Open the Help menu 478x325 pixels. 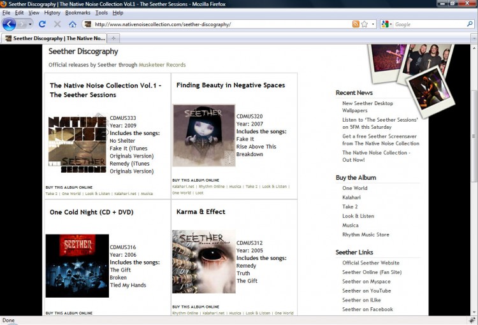click(x=118, y=13)
